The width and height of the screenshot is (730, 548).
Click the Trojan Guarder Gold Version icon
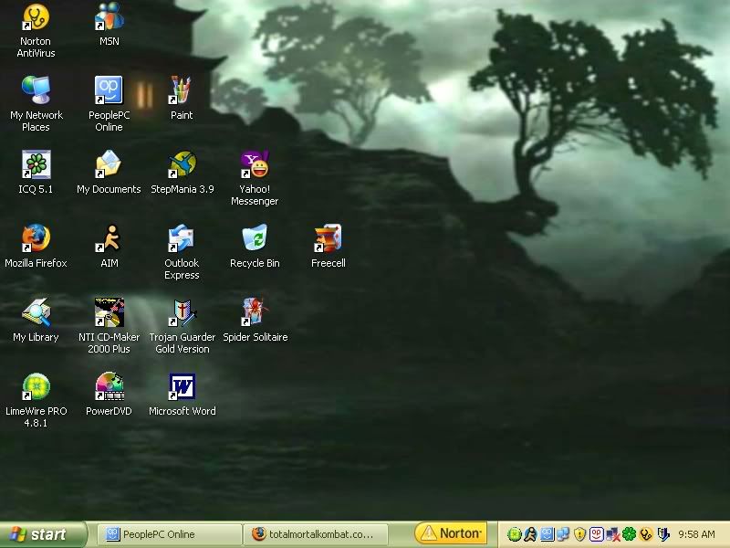[182, 312]
